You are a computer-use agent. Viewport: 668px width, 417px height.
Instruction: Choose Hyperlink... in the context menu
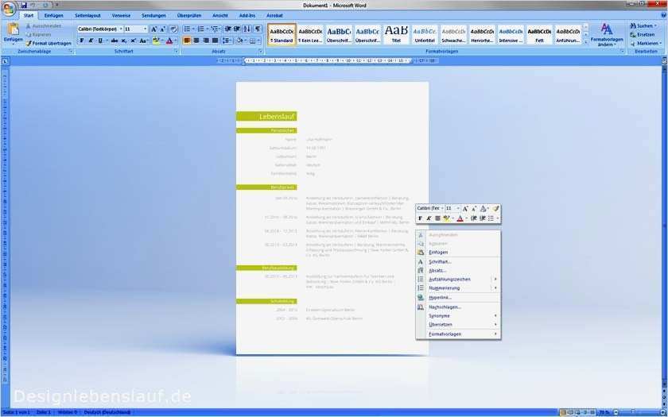[458, 298]
